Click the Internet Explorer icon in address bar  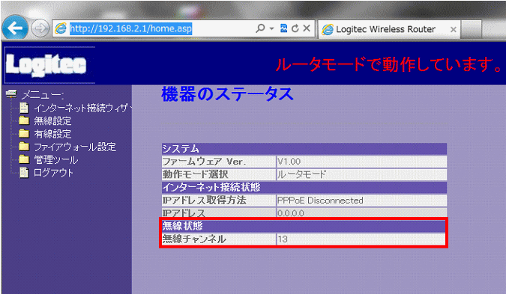pos(61,28)
